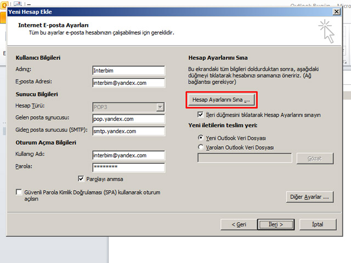The image size is (351, 263).
Task: Focus the Parola password field
Action: coord(129,167)
